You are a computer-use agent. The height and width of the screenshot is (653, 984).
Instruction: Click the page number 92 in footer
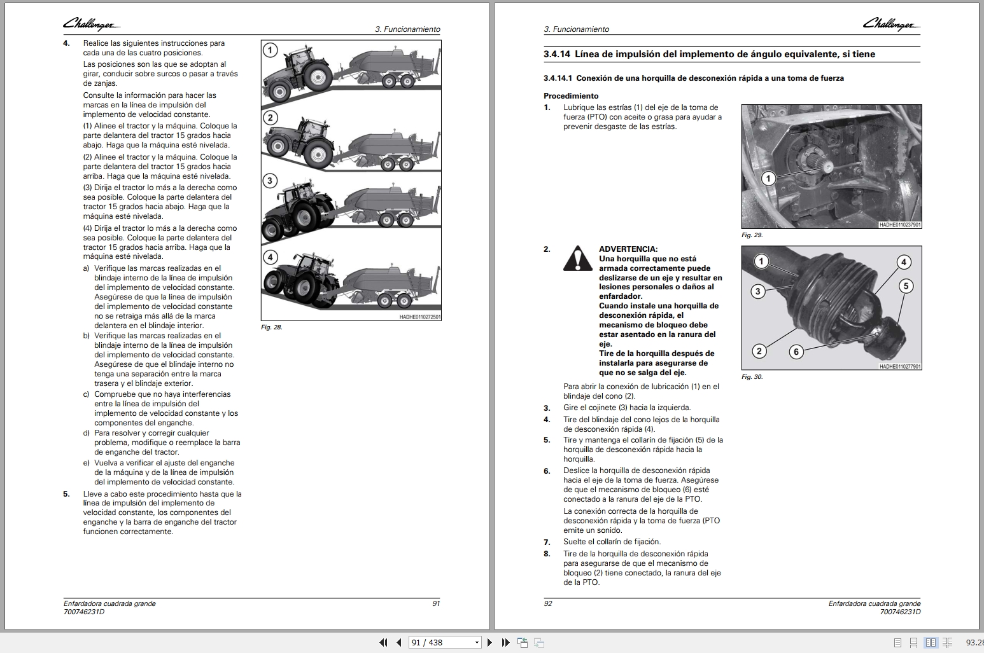click(548, 603)
